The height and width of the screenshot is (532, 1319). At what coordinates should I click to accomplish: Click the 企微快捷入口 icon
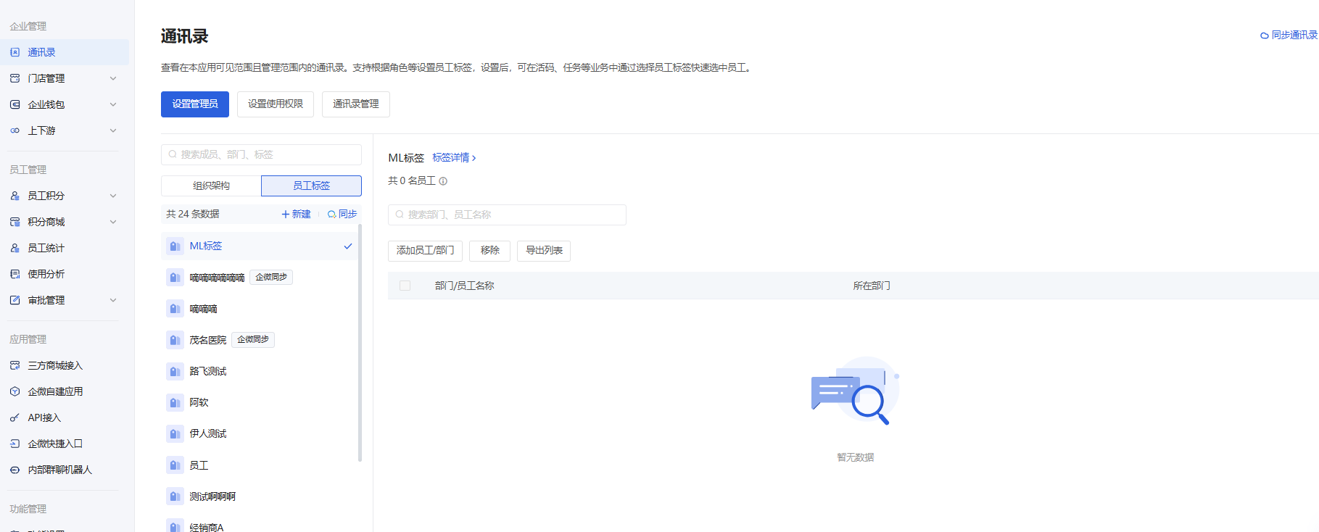tap(15, 444)
